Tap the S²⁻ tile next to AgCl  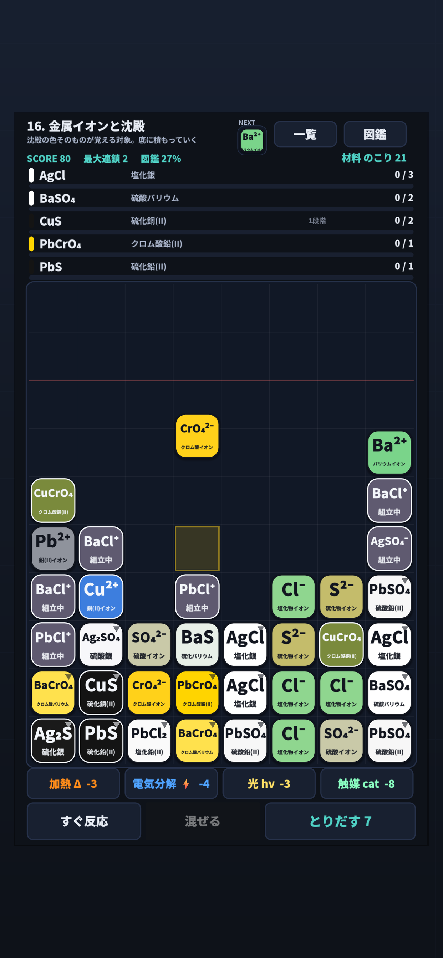(x=293, y=644)
